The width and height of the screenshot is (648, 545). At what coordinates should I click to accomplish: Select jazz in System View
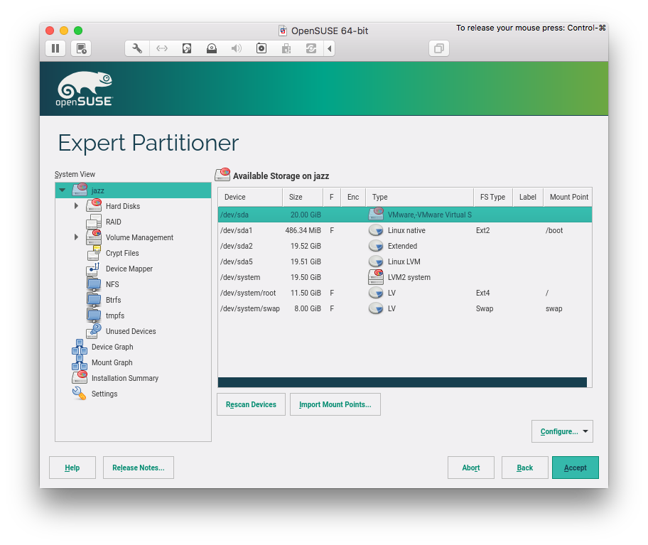click(133, 190)
